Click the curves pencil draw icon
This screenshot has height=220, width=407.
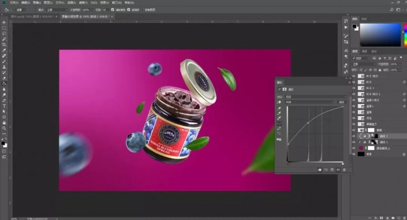pyautogui.click(x=279, y=129)
